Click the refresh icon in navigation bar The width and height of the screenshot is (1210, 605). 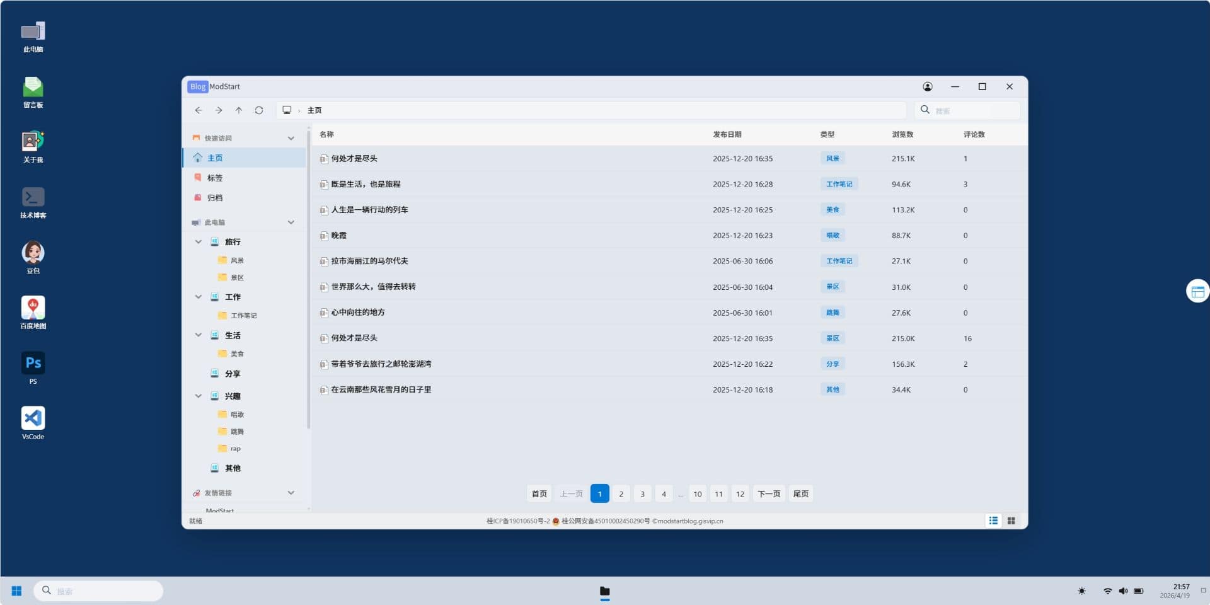(x=258, y=110)
